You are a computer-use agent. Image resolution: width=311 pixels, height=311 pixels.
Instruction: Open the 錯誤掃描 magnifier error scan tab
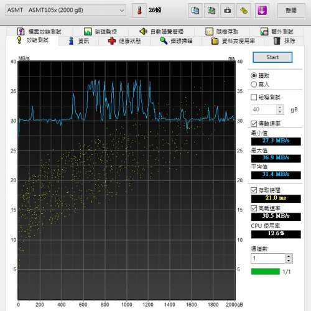click(176, 41)
